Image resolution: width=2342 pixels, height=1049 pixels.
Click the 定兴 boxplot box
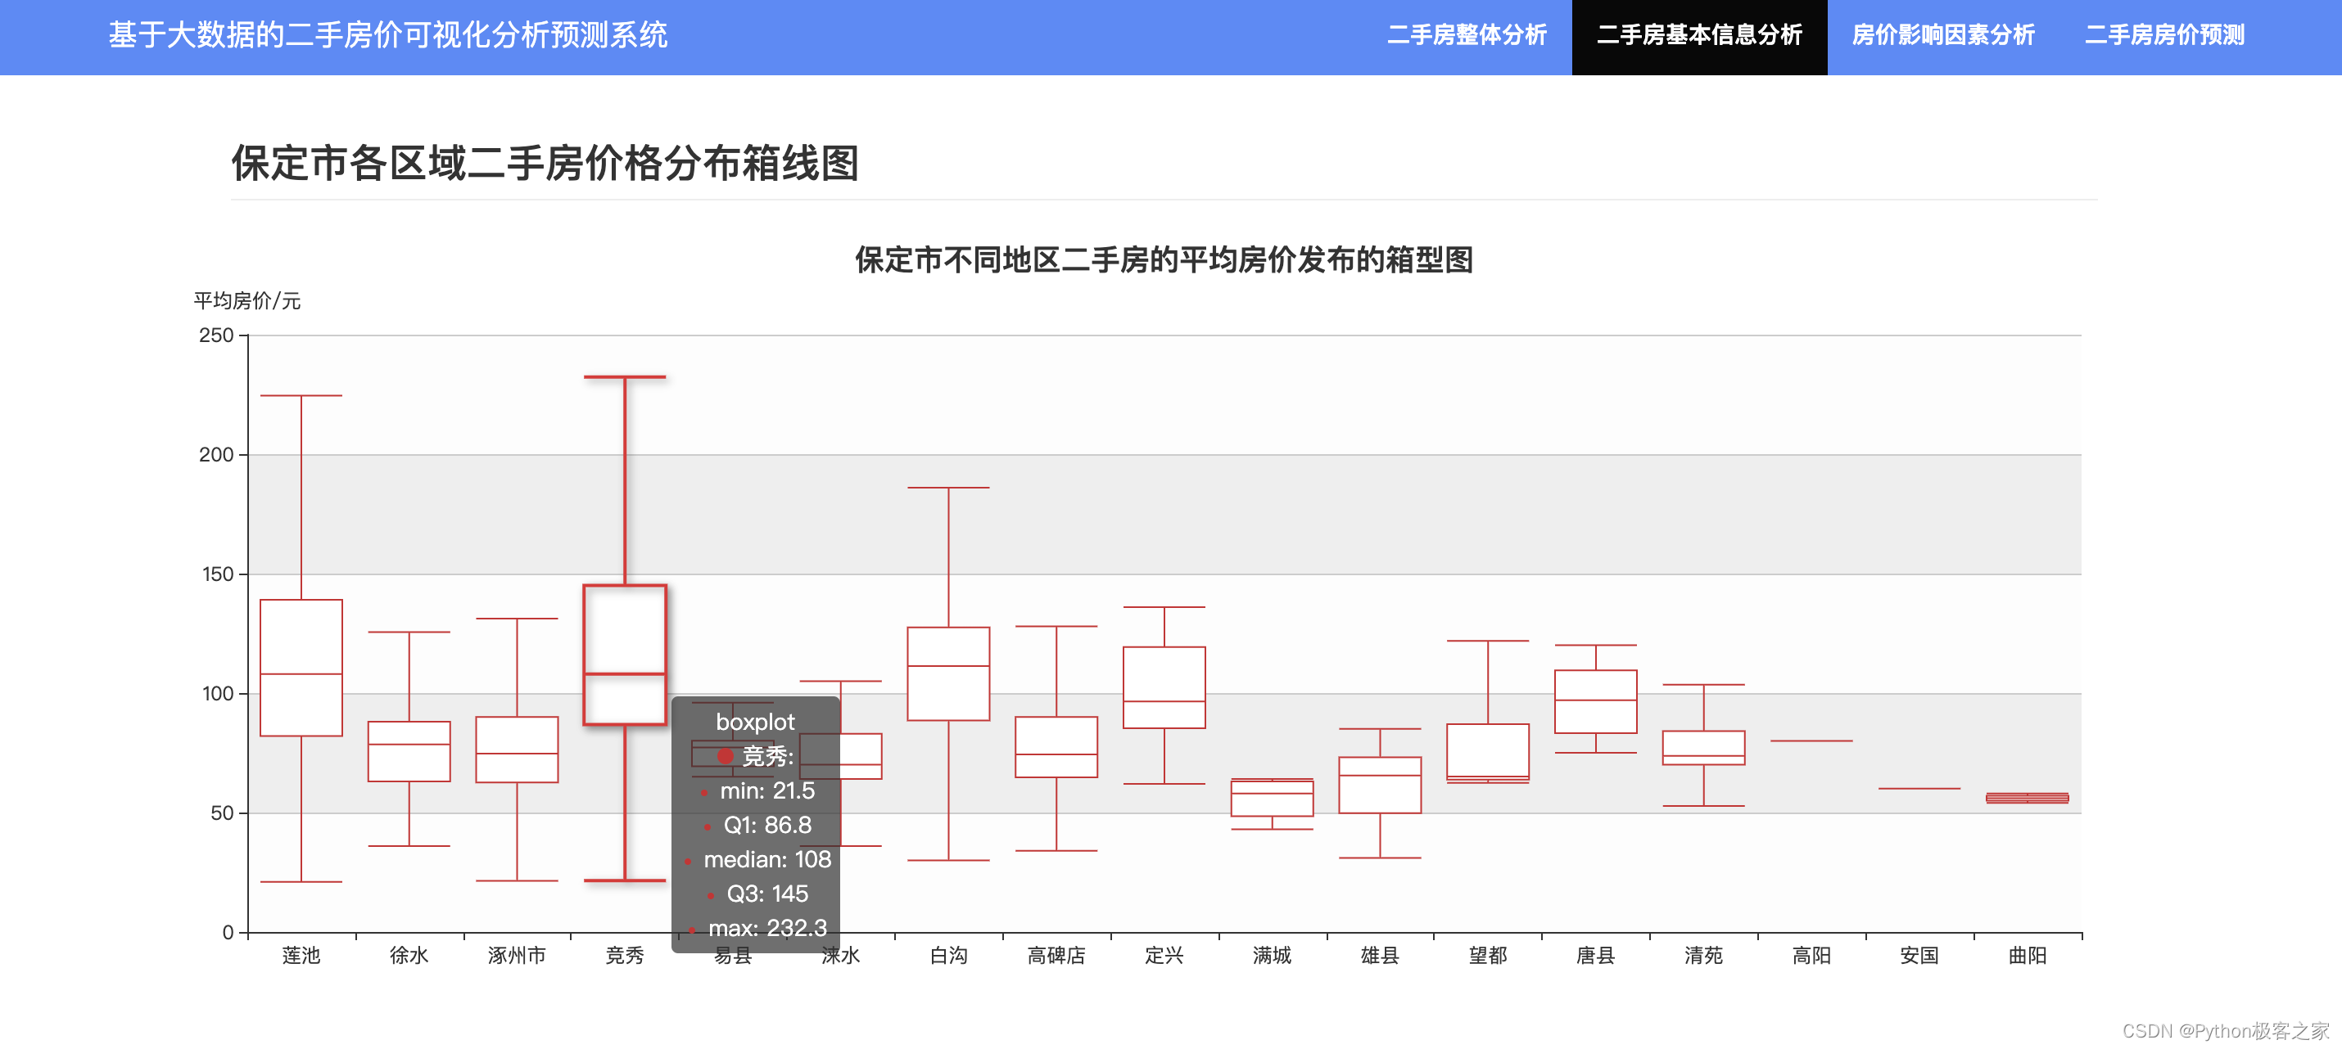(1164, 687)
